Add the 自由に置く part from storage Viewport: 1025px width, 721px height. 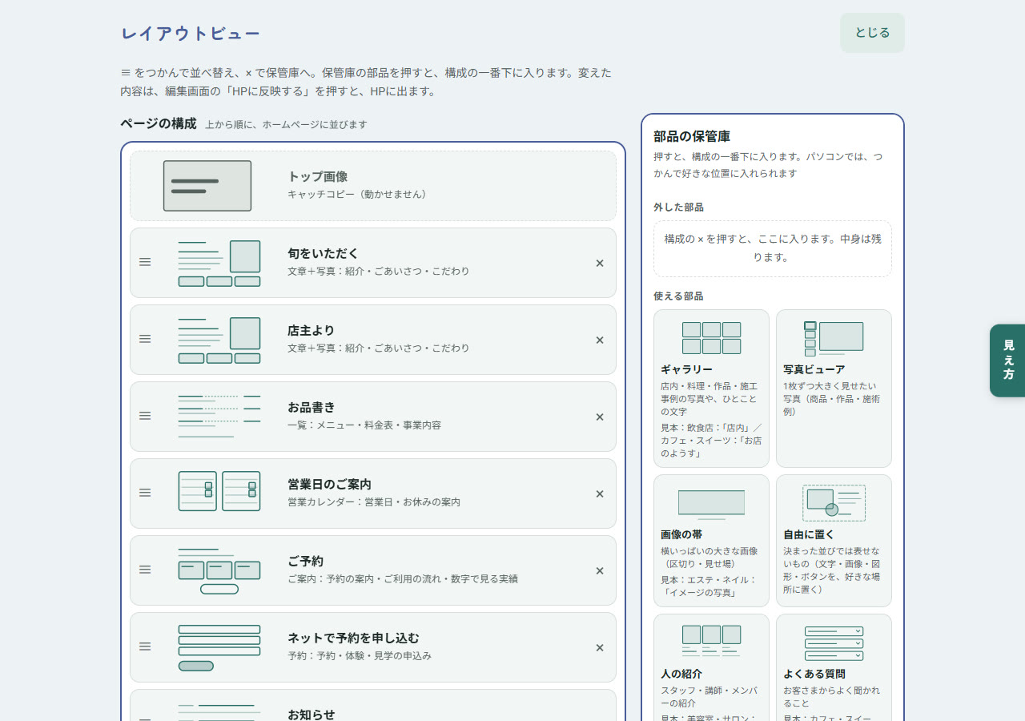(834, 541)
